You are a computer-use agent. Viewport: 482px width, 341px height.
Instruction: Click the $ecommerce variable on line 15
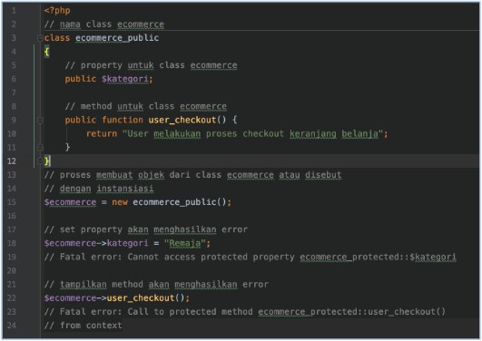(70, 202)
